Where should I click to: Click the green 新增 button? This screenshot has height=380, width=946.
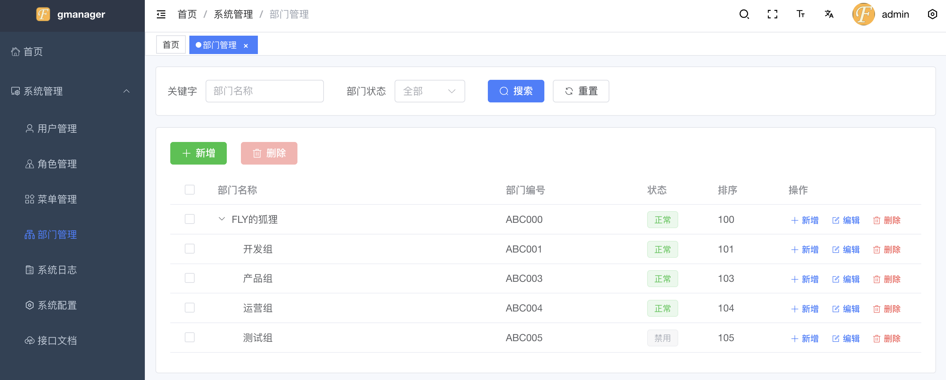coord(198,153)
